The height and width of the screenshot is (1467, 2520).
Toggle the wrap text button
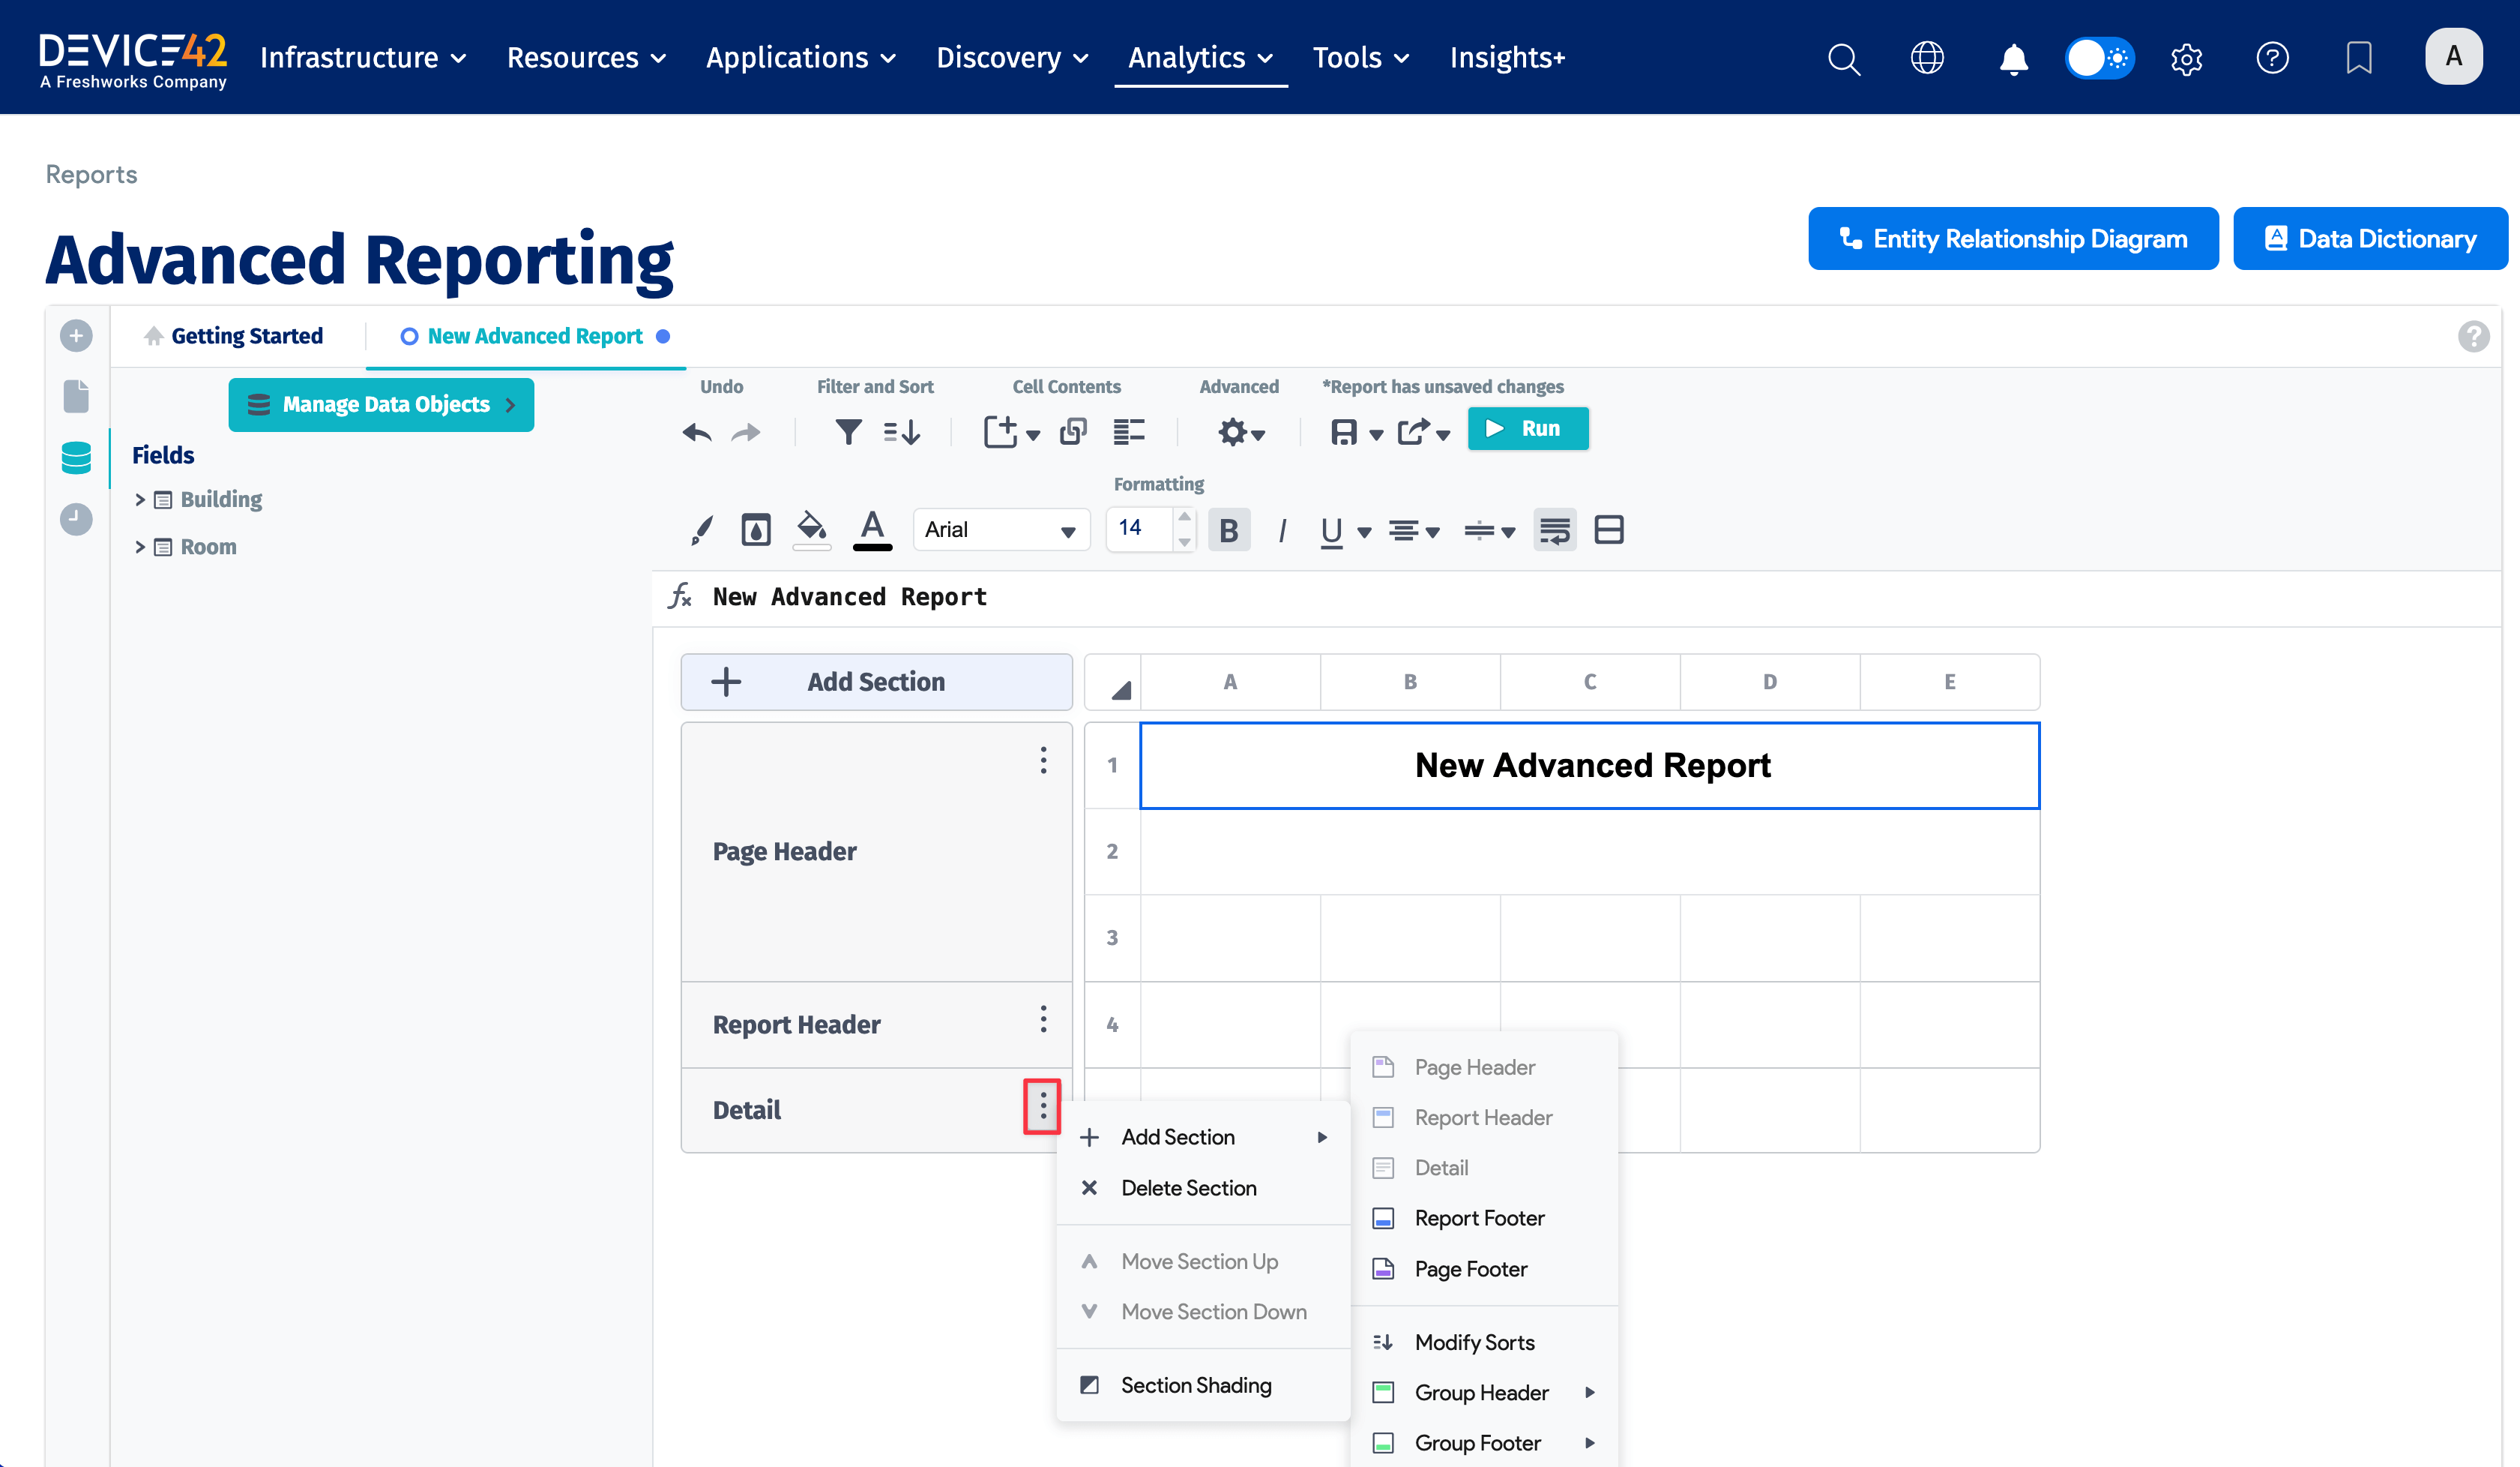[1554, 530]
